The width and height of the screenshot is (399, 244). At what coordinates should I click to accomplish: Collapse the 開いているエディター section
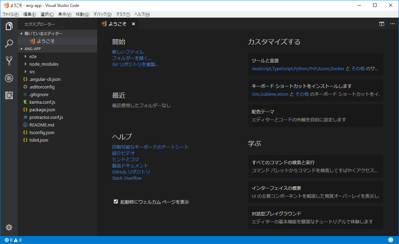(x=21, y=33)
